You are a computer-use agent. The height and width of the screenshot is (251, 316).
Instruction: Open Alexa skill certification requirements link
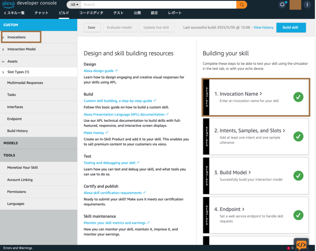[x=113, y=193]
